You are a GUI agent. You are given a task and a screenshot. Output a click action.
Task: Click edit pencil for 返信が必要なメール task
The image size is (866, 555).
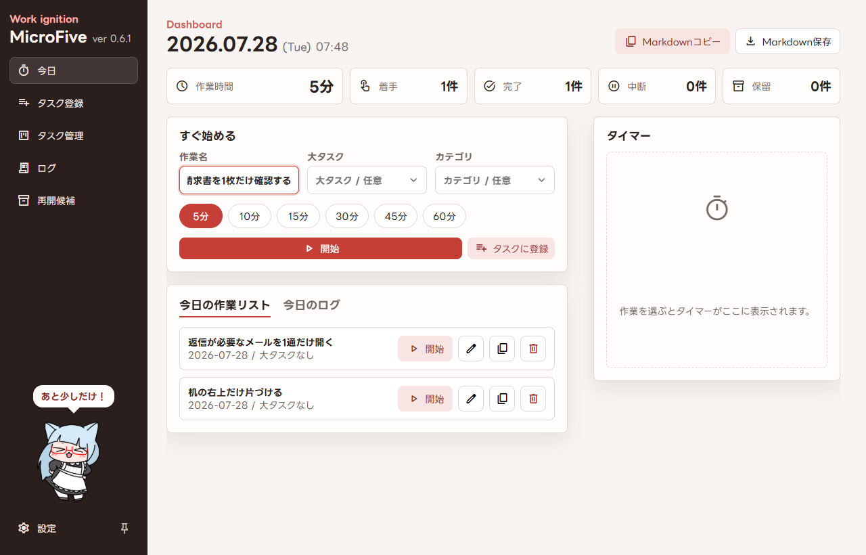tap(471, 349)
